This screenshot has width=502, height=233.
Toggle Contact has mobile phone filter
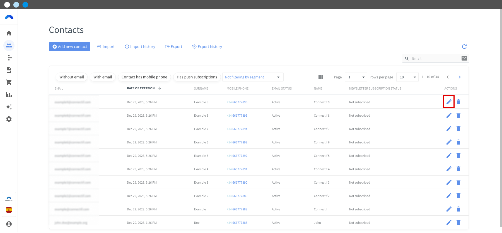tap(144, 77)
